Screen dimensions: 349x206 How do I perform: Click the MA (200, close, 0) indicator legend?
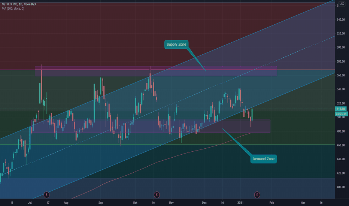coord(13,9)
